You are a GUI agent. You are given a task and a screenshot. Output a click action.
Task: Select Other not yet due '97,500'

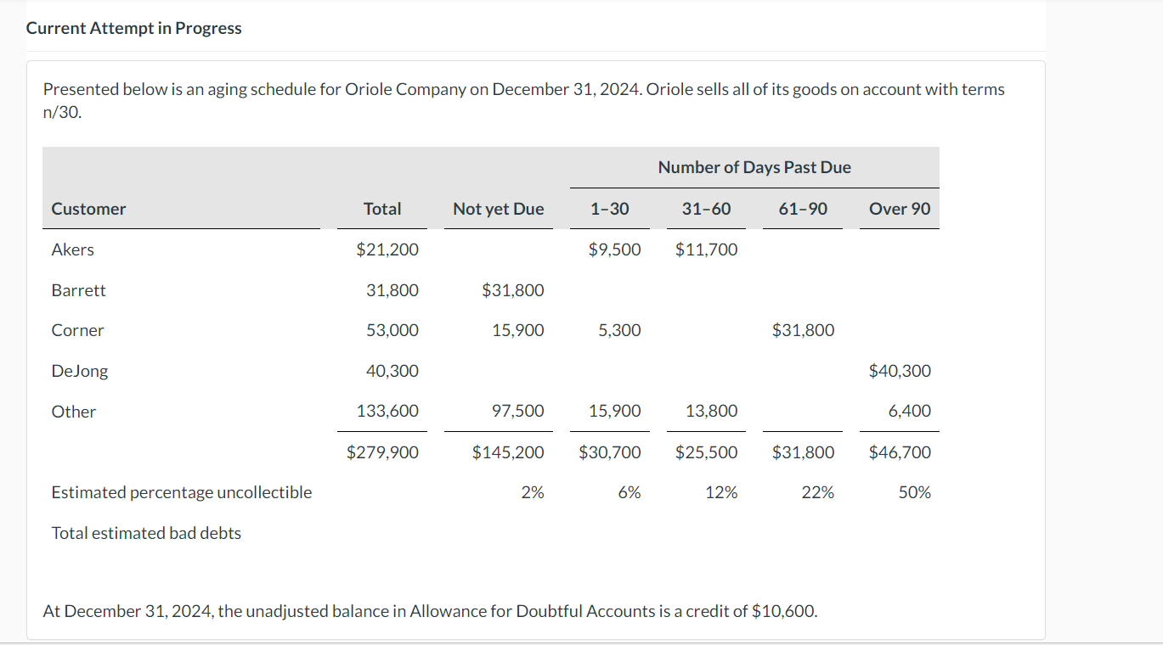click(518, 412)
